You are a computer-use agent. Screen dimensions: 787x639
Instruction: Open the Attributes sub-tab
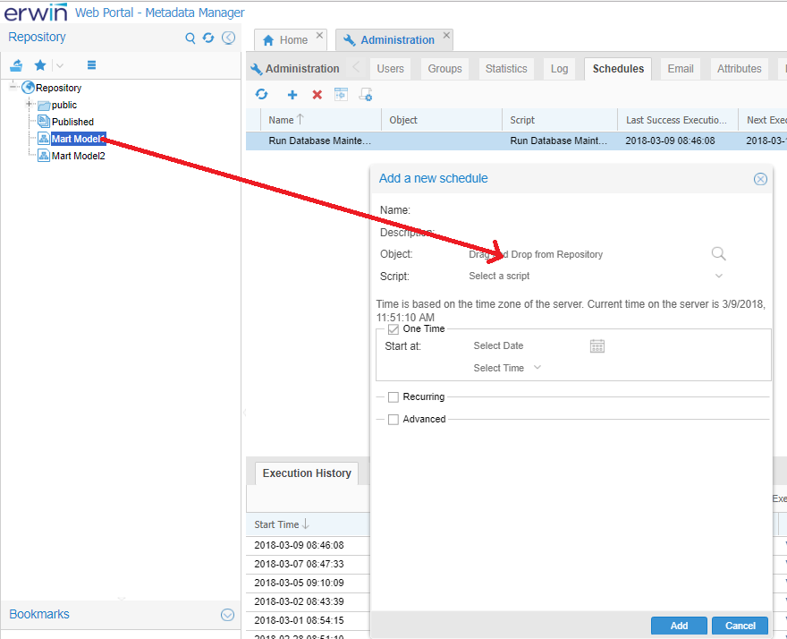click(739, 69)
